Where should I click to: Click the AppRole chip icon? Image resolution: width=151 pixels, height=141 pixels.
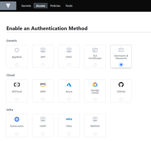17,50
